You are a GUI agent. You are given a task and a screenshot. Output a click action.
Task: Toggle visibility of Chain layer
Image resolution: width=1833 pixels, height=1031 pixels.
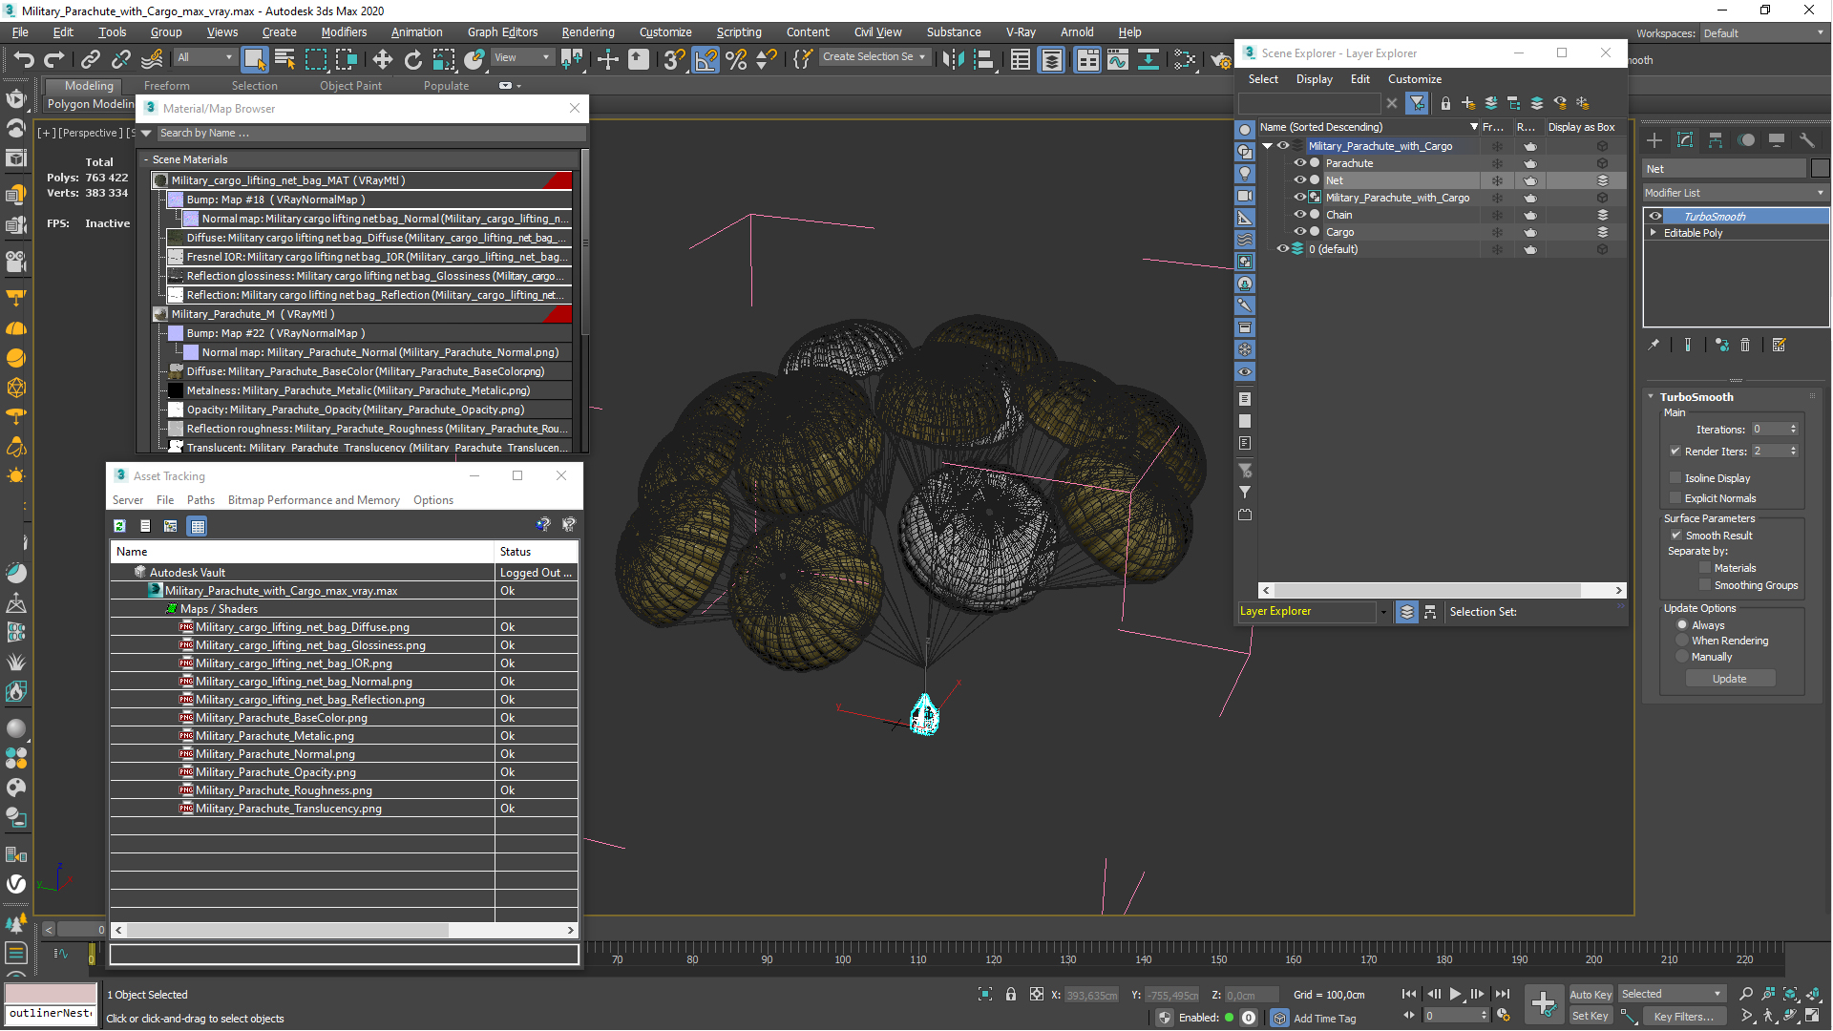[1298, 214]
